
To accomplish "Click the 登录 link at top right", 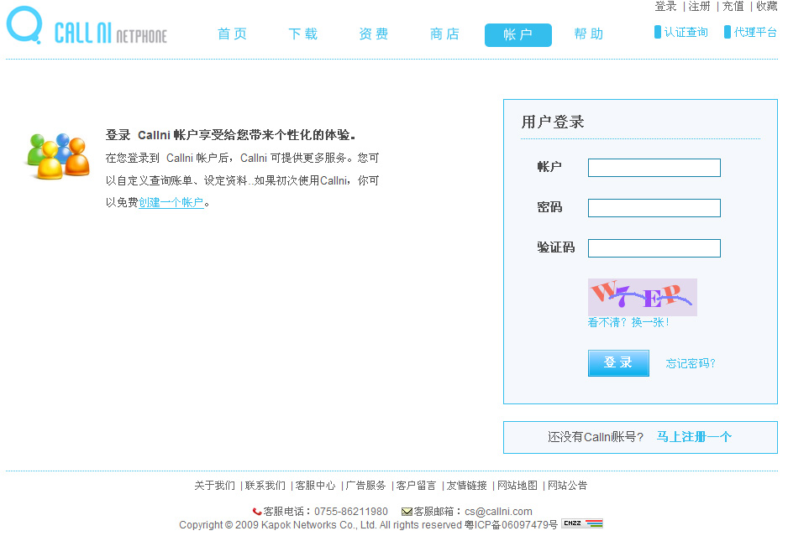I will (x=665, y=6).
